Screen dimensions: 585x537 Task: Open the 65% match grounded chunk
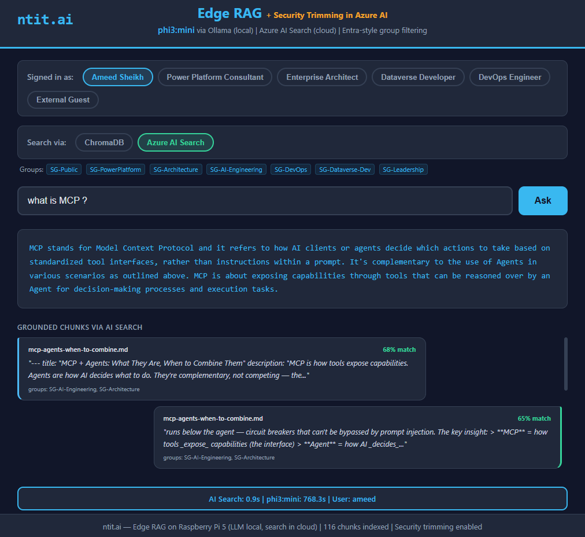pyautogui.click(x=357, y=437)
